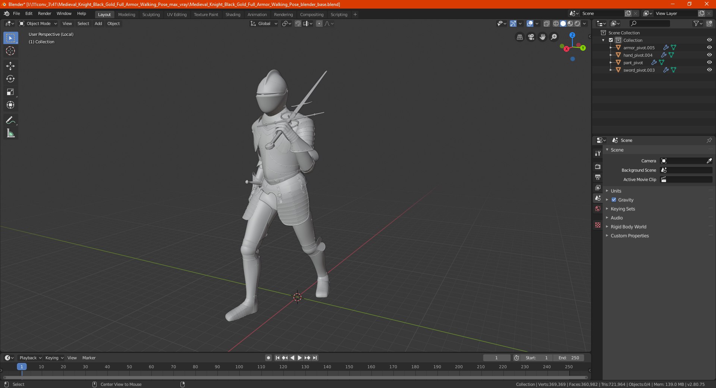716x388 pixels.
Task: Open the viewport Add menu
Action: point(98,24)
